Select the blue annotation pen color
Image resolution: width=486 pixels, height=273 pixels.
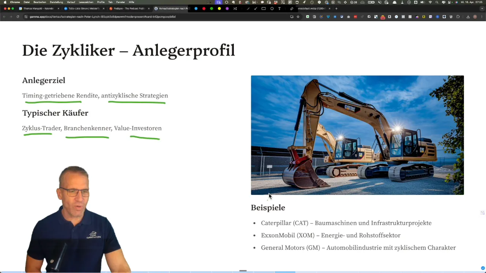196,8
